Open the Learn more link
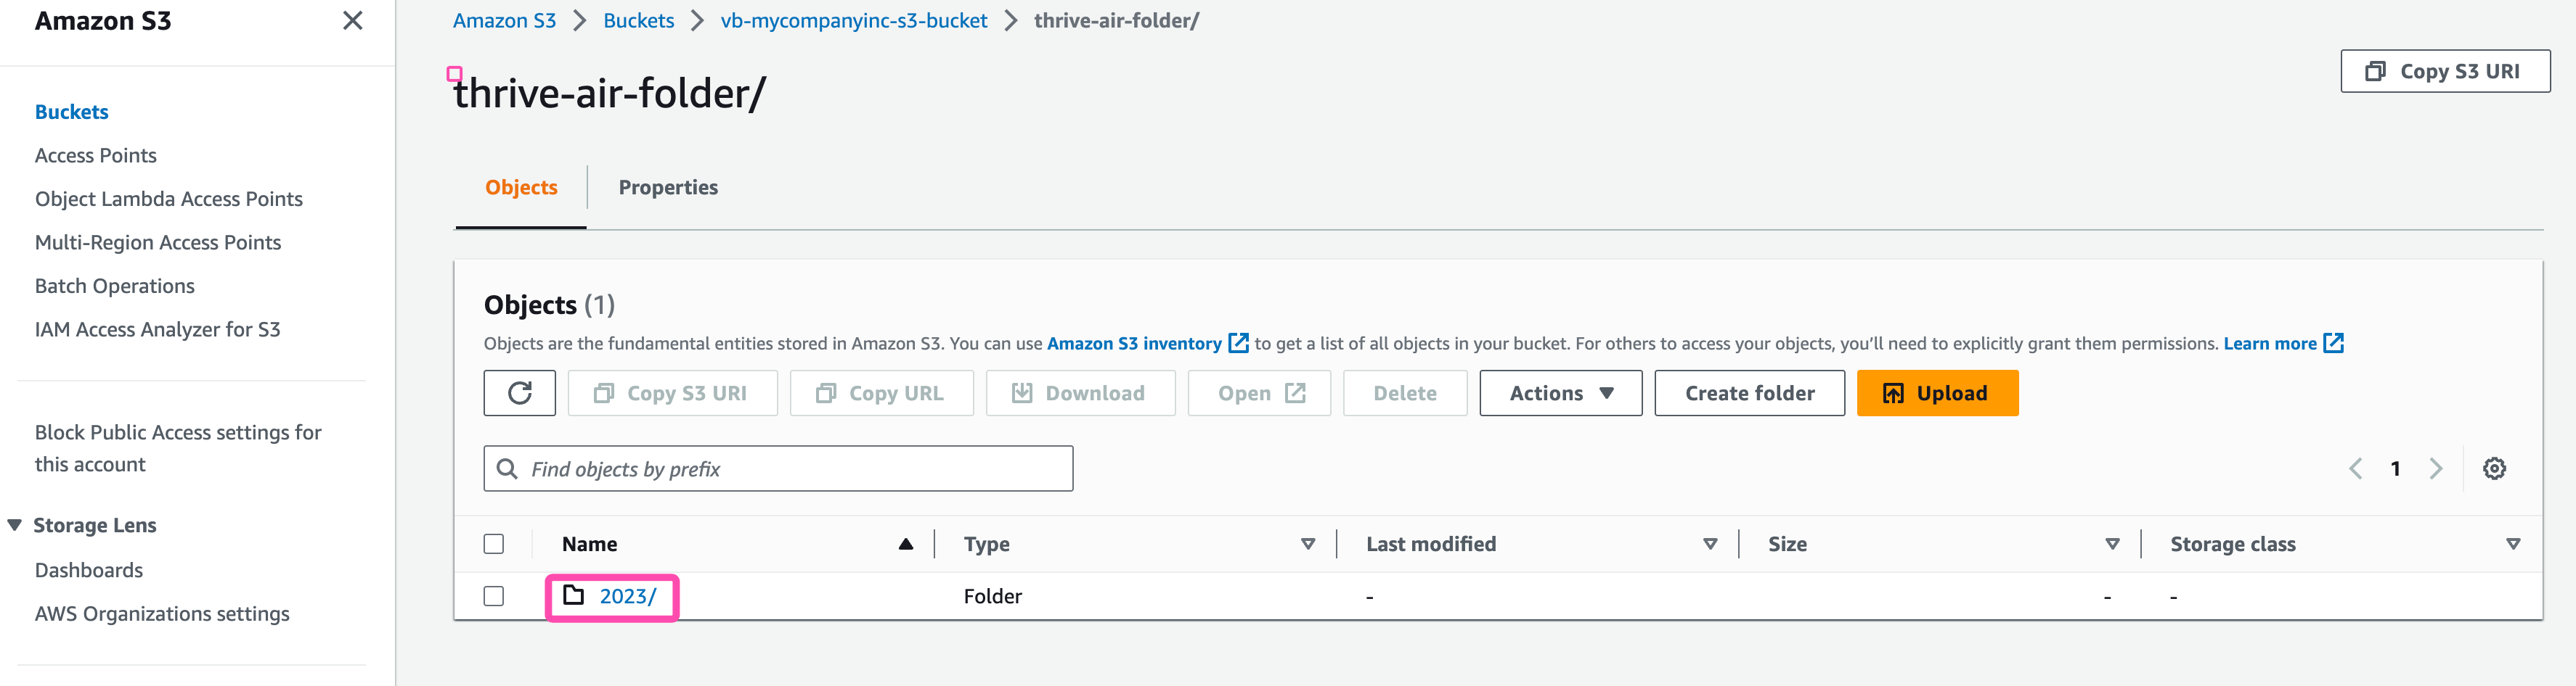Screen dimensions: 2576x686 click(2270, 344)
